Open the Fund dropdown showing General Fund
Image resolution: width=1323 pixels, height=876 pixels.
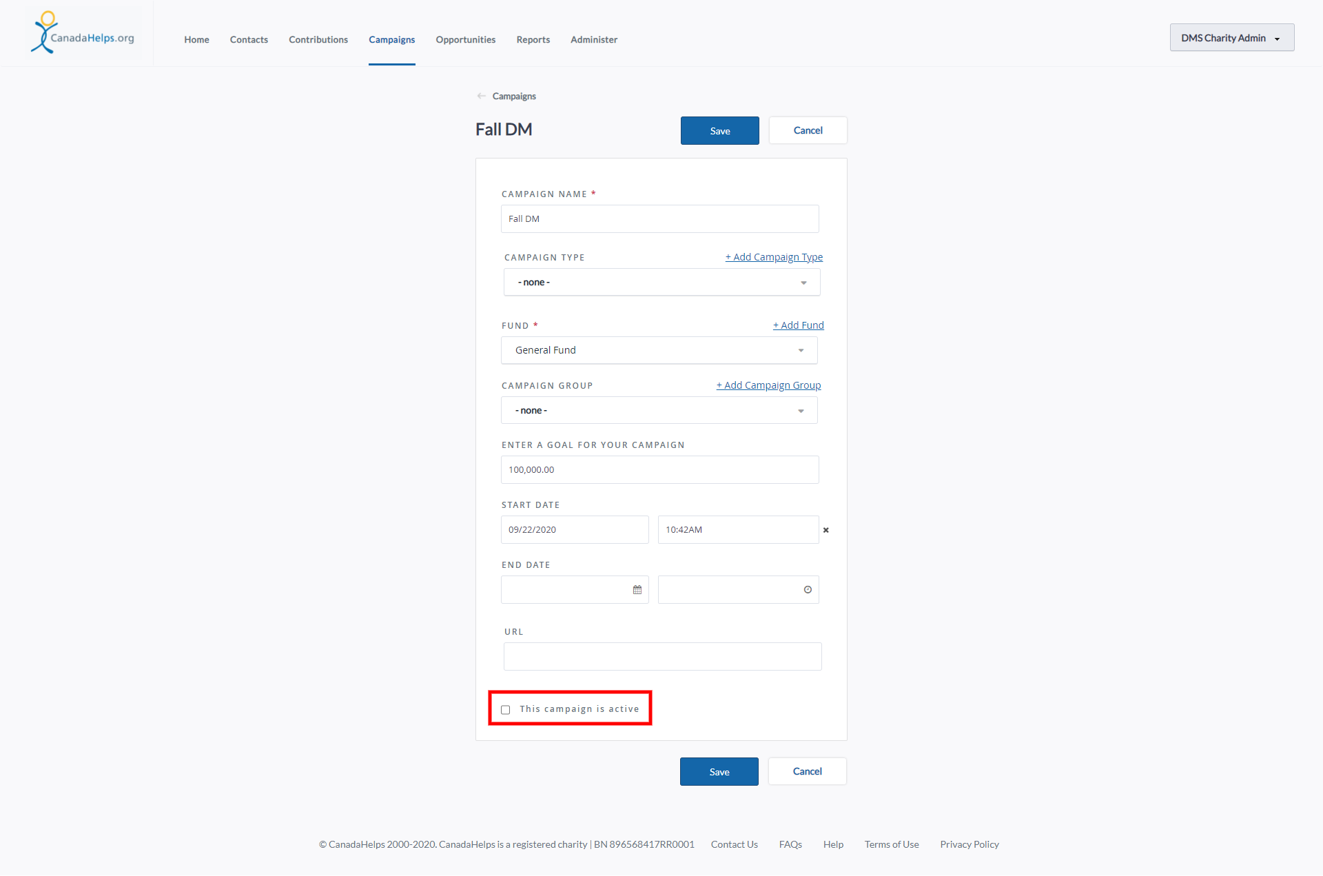(659, 350)
